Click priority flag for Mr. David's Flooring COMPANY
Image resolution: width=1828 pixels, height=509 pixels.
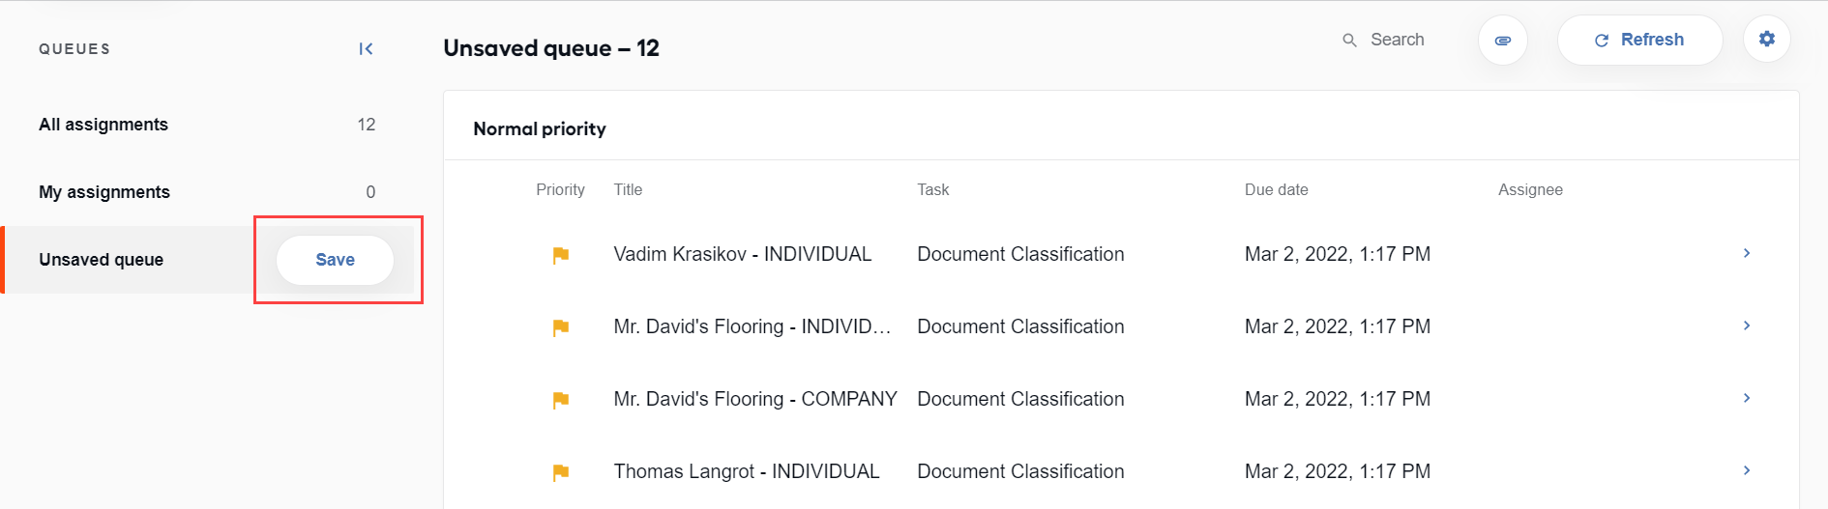pyautogui.click(x=560, y=400)
